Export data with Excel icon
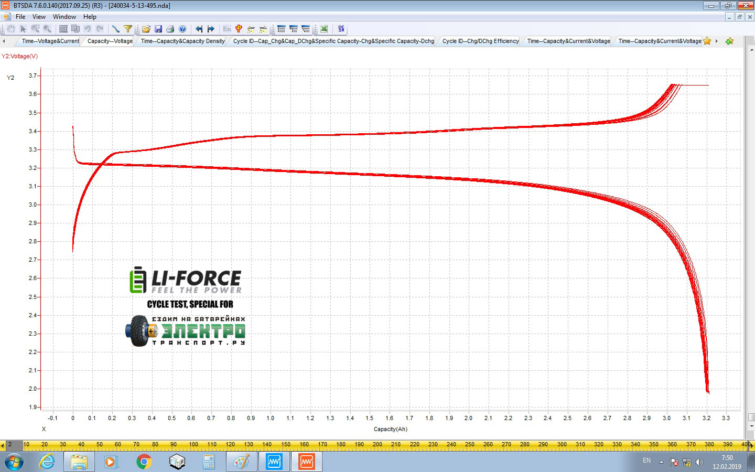The width and height of the screenshot is (755, 472). tap(324, 29)
